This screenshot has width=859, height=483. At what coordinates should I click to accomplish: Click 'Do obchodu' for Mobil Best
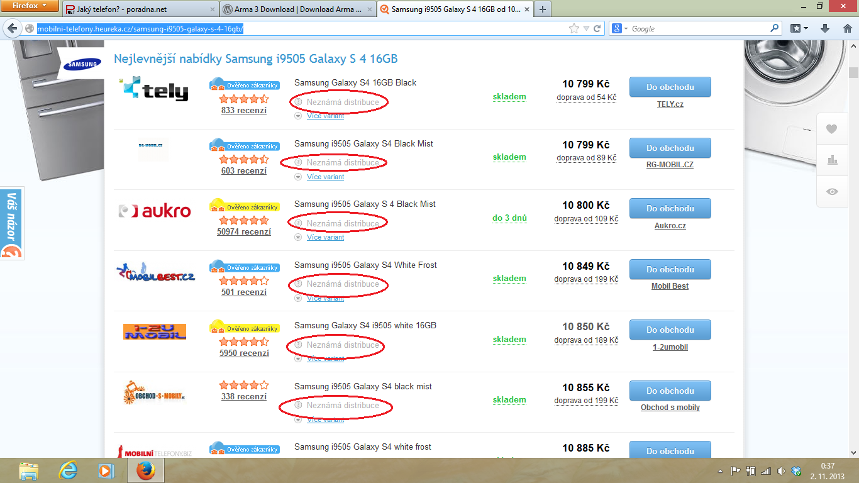tap(670, 269)
